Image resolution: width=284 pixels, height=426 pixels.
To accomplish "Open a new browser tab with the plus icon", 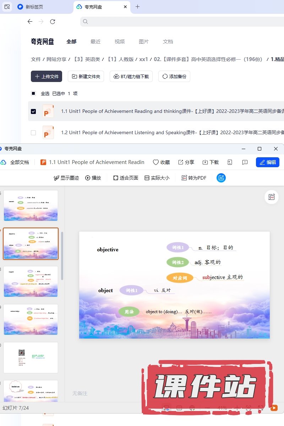I will pyautogui.click(x=138, y=7).
